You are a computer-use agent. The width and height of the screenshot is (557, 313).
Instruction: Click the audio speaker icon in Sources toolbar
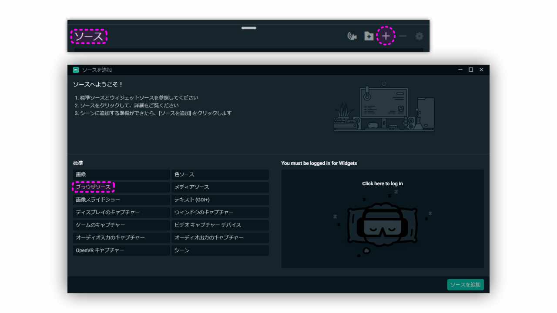352,37
